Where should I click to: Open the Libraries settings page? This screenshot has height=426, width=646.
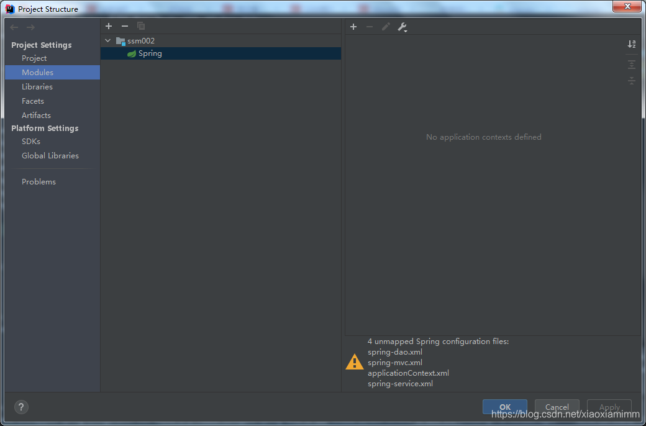pyautogui.click(x=37, y=86)
